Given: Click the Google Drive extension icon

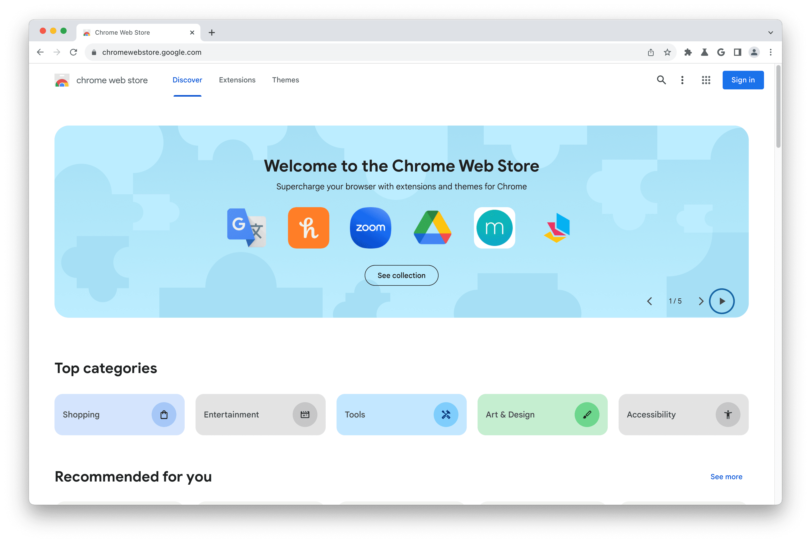Looking at the screenshot, I should point(432,227).
